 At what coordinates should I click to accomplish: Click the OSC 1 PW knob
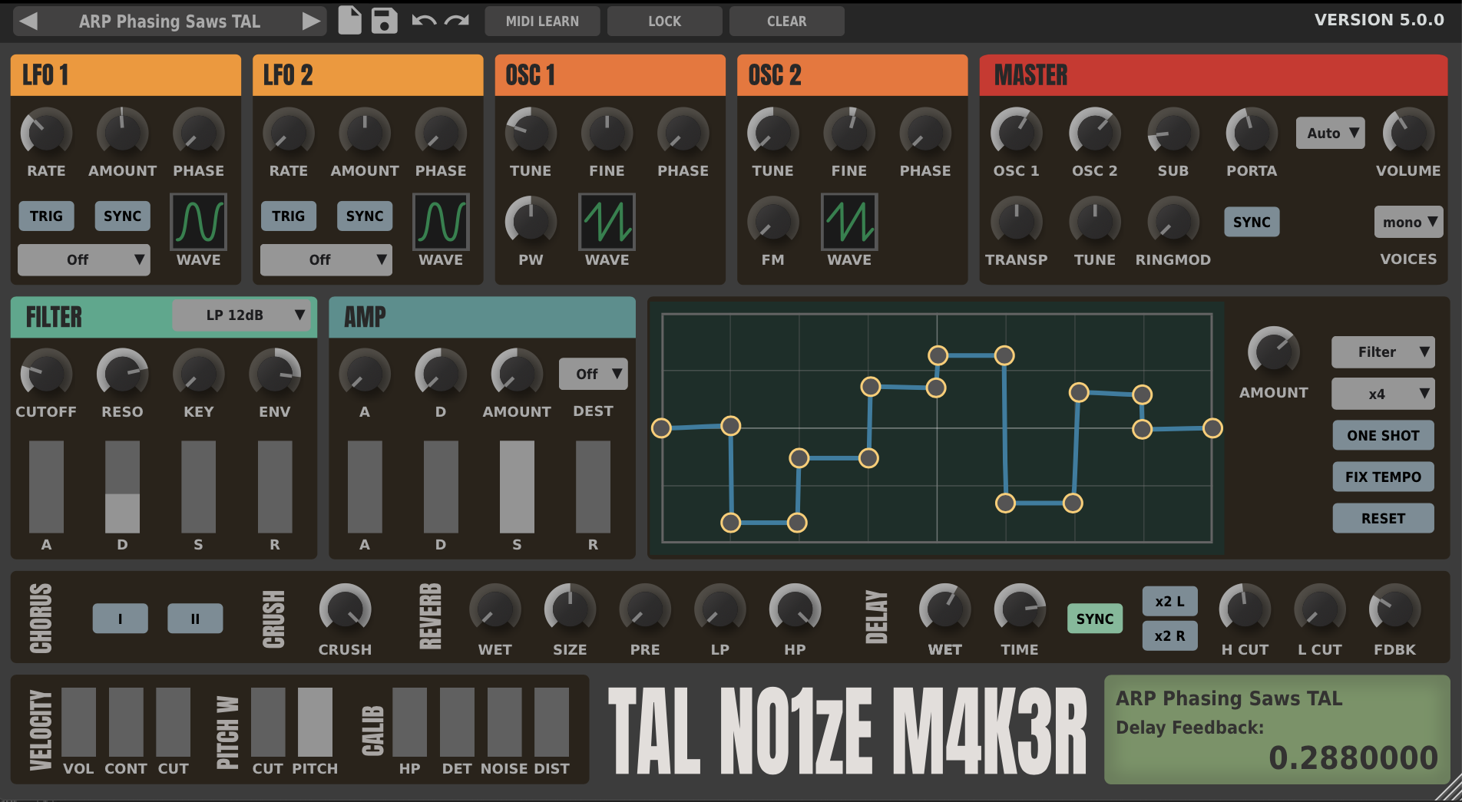[531, 222]
